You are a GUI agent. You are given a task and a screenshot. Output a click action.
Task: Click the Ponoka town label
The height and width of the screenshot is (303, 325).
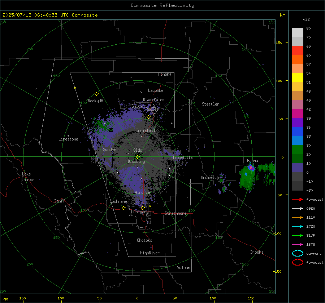click(x=165, y=74)
